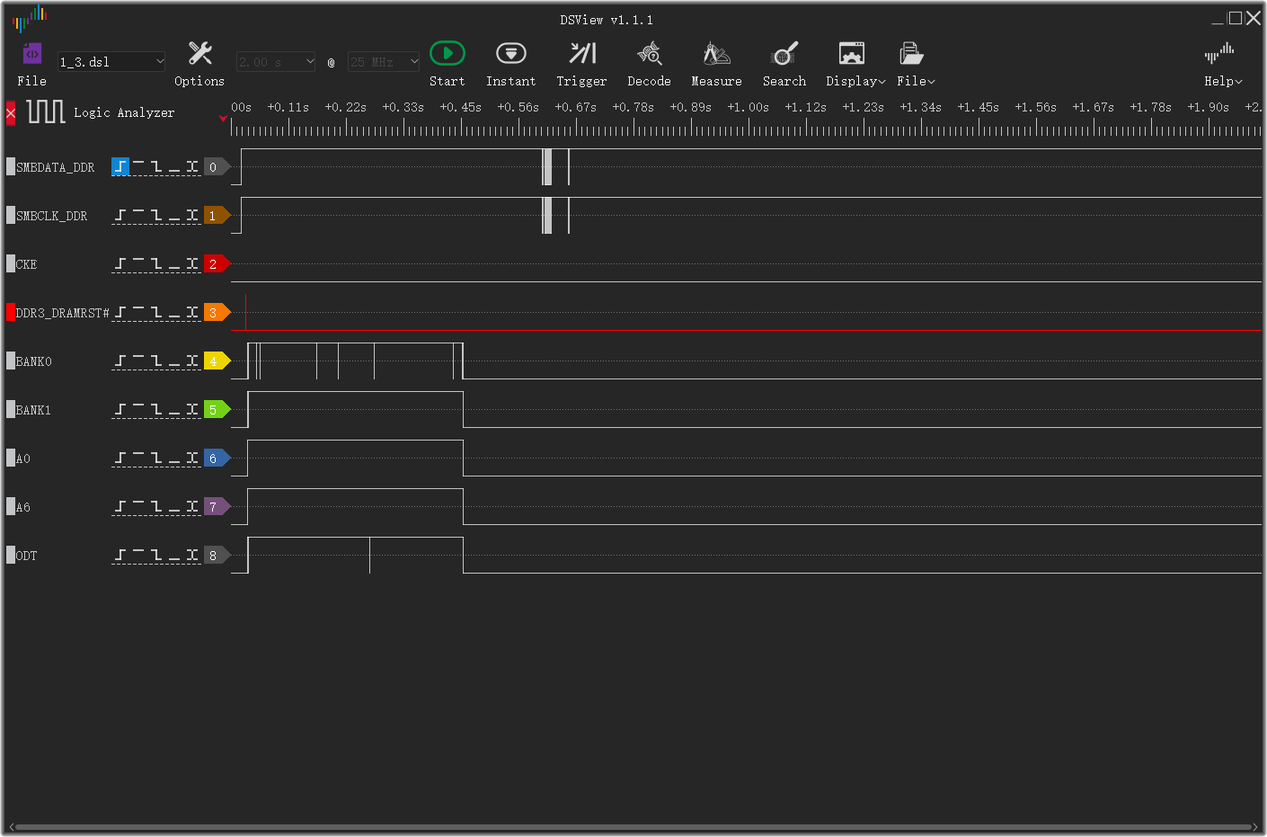Open the File menu at top left
Screen dimensions: 1267x837
(x=31, y=80)
